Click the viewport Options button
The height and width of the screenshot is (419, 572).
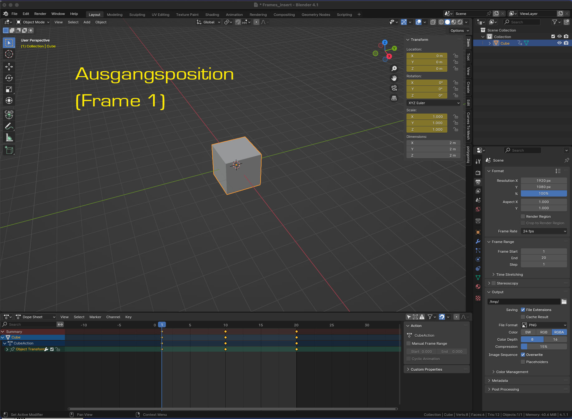(459, 31)
